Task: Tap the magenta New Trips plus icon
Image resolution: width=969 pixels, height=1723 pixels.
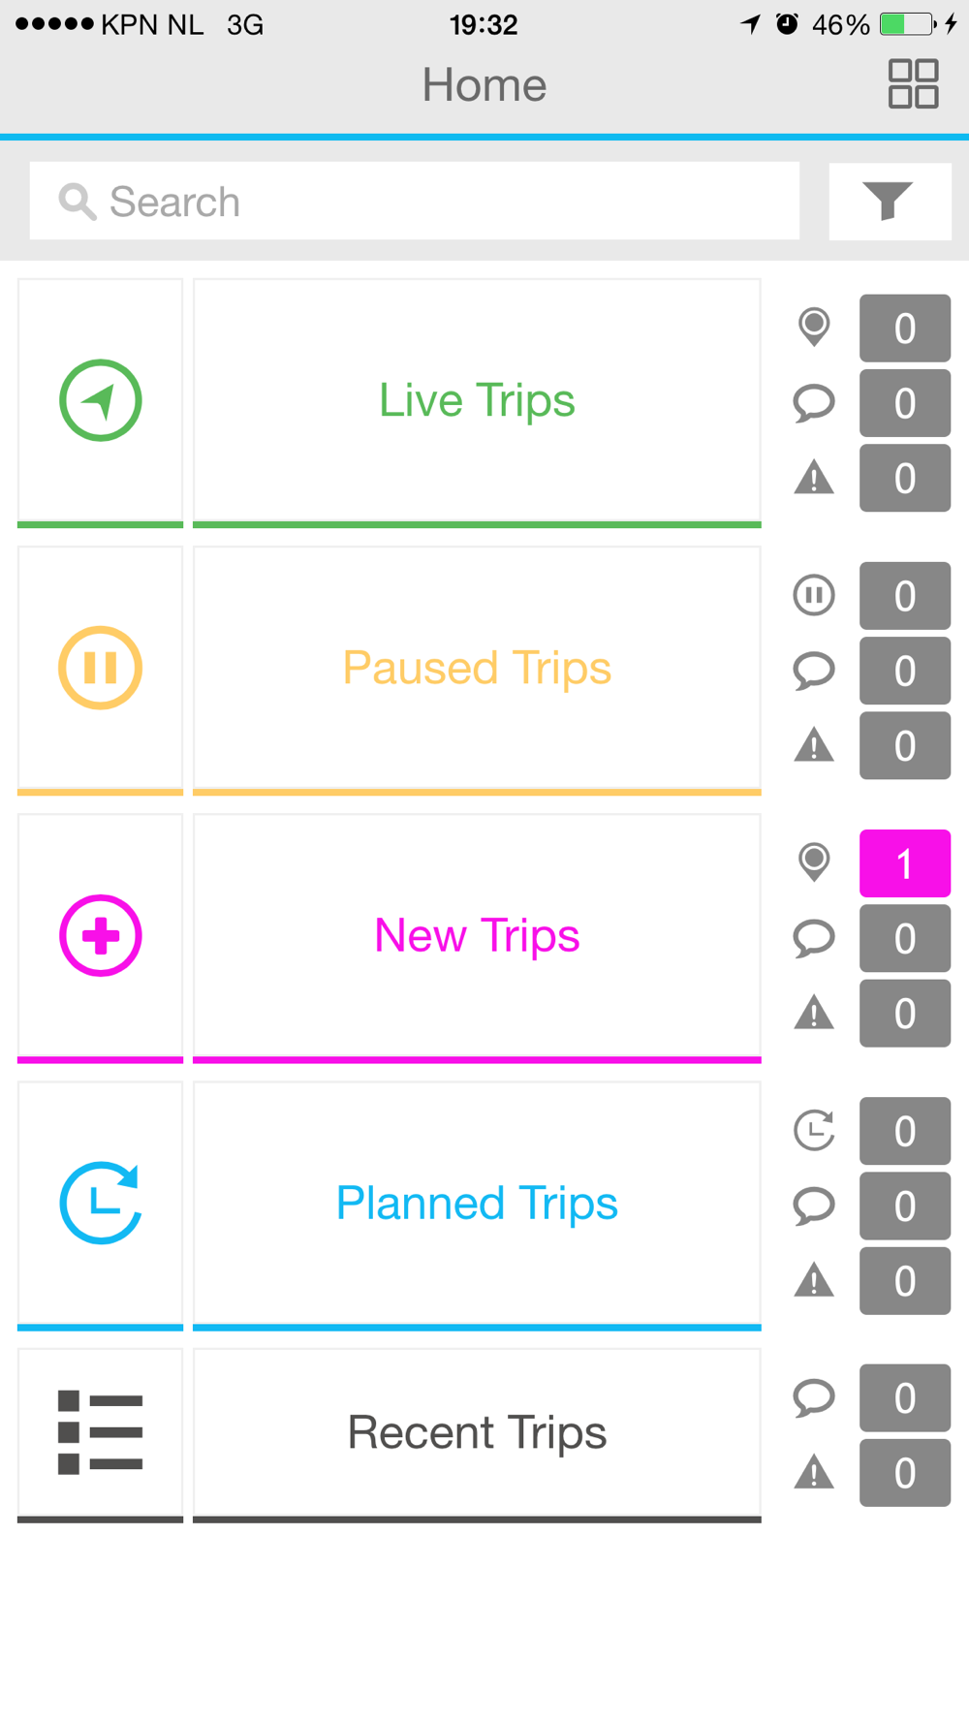Action: click(101, 935)
